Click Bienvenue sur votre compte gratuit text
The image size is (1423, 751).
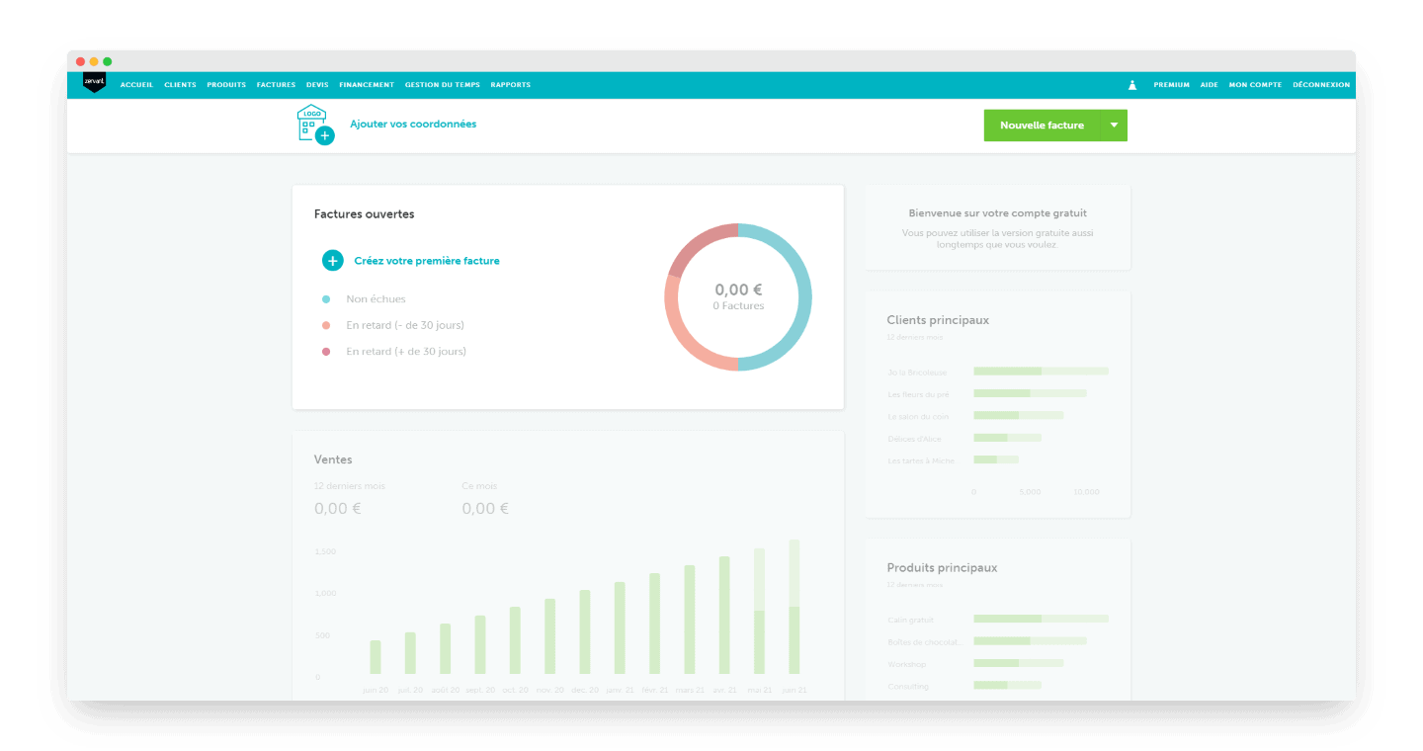point(997,213)
